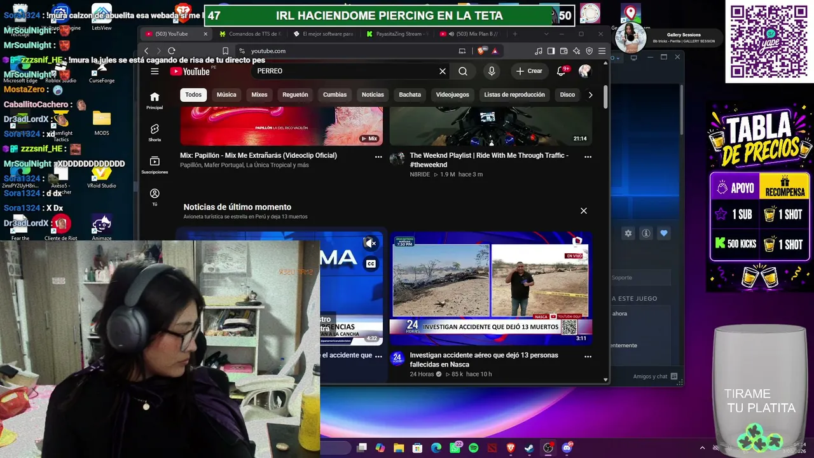Open options for Mix Papillón video
814x458 pixels.
[x=378, y=156]
